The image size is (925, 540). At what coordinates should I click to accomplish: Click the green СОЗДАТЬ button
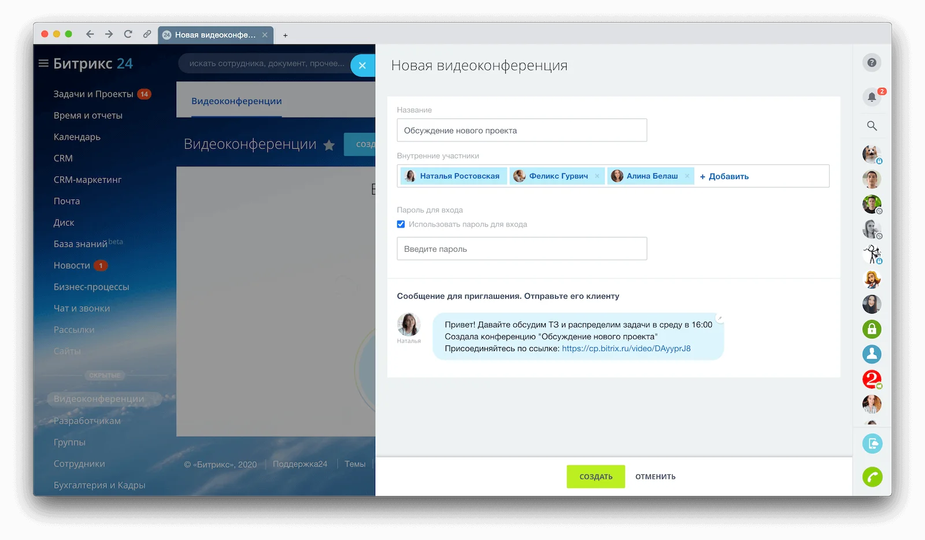pyautogui.click(x=596, y=476)
